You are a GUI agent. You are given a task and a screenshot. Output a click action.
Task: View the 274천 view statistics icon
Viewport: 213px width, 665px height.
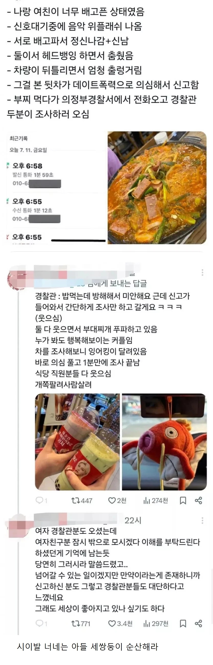point(147,501)
